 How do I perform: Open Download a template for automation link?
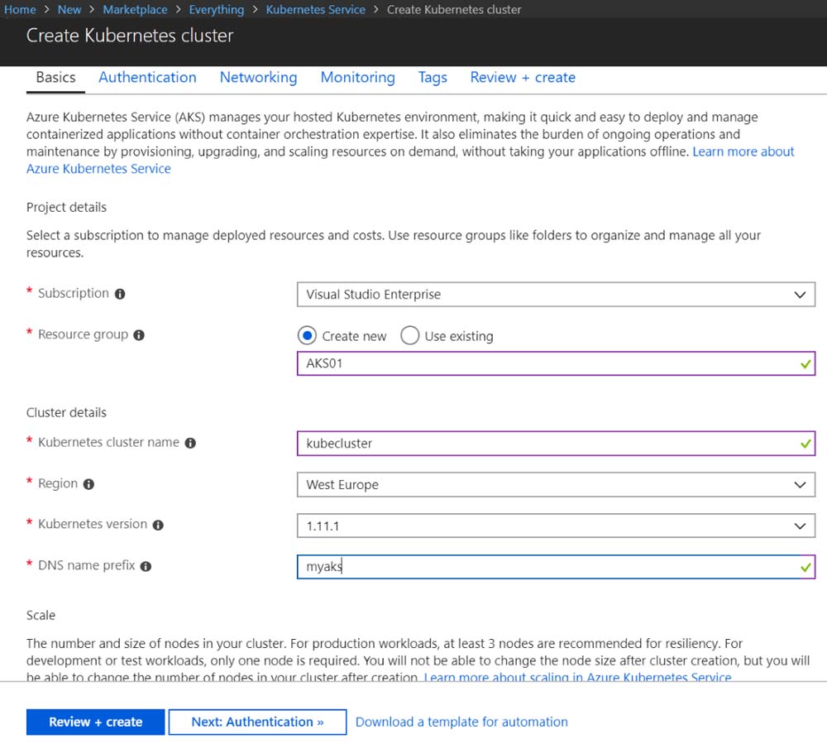461,722
